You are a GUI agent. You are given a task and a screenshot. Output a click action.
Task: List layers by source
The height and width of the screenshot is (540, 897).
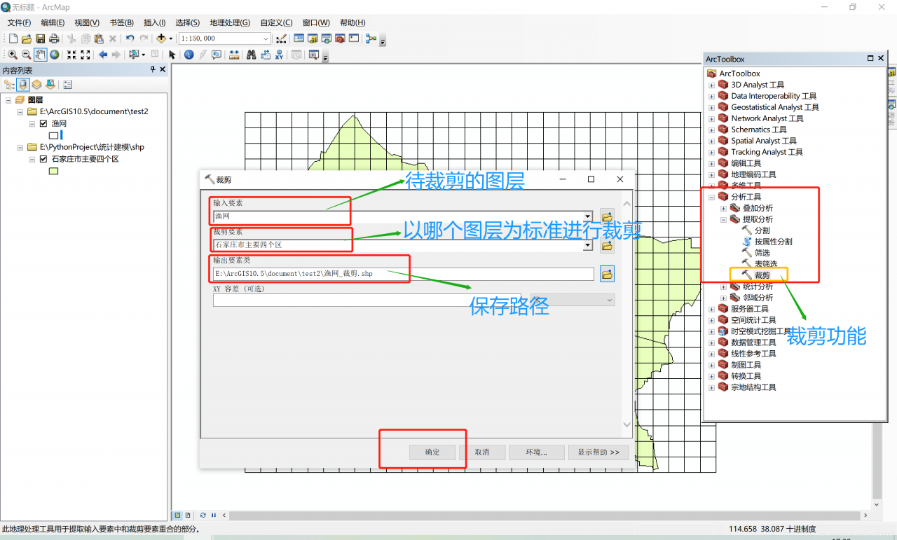pos(23,85)
